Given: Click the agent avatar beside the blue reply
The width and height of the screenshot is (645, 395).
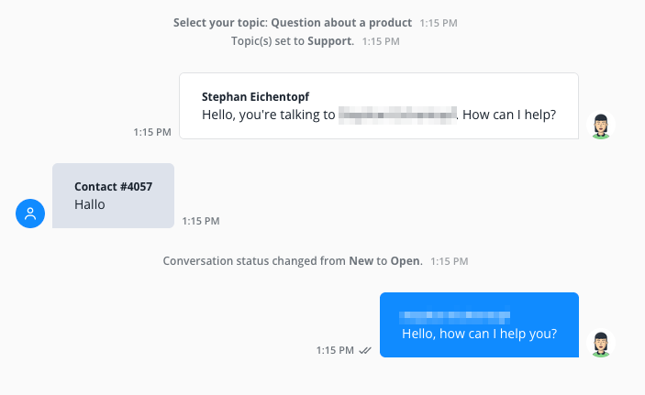Looking at the screenshot, I should coord(601,344).
